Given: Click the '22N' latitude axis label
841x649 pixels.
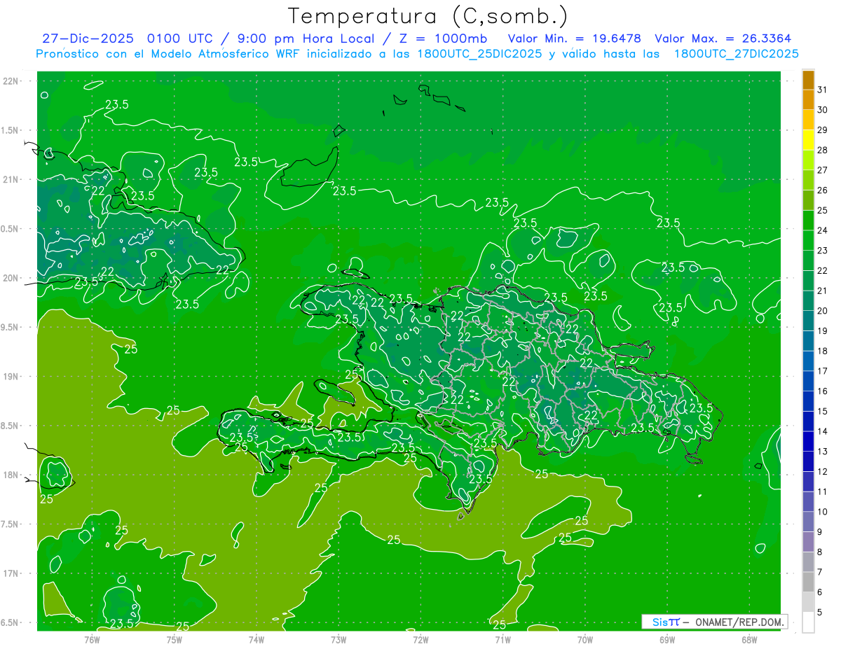Looking at the screenshot, I should pyautogui.click(x=11, y=81).
